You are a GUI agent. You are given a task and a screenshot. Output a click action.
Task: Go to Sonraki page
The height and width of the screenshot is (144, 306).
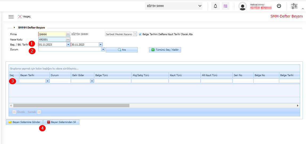click(x=34, y=112)
